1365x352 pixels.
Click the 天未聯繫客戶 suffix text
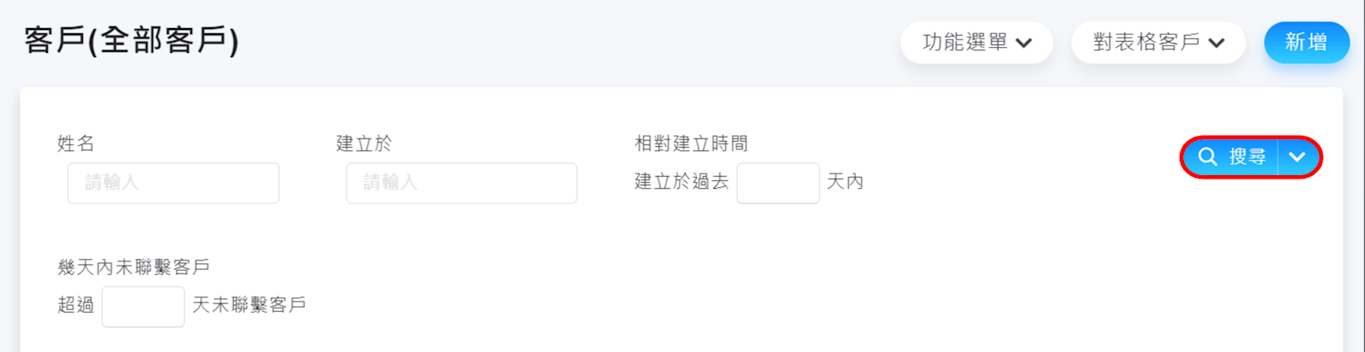tap(249, 304)
